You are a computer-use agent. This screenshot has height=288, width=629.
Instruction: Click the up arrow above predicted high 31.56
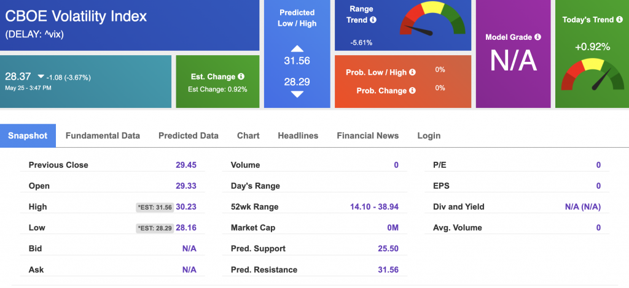(297, 49)
